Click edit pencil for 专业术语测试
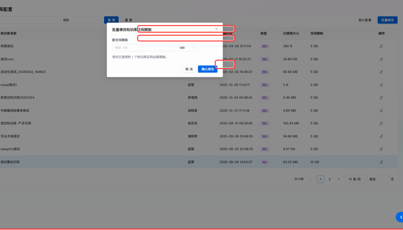403x230 pixels. click(381, 136)
